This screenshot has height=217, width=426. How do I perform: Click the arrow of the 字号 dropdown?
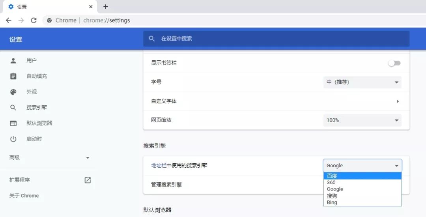pyautogui.click(x=397, y=82)
